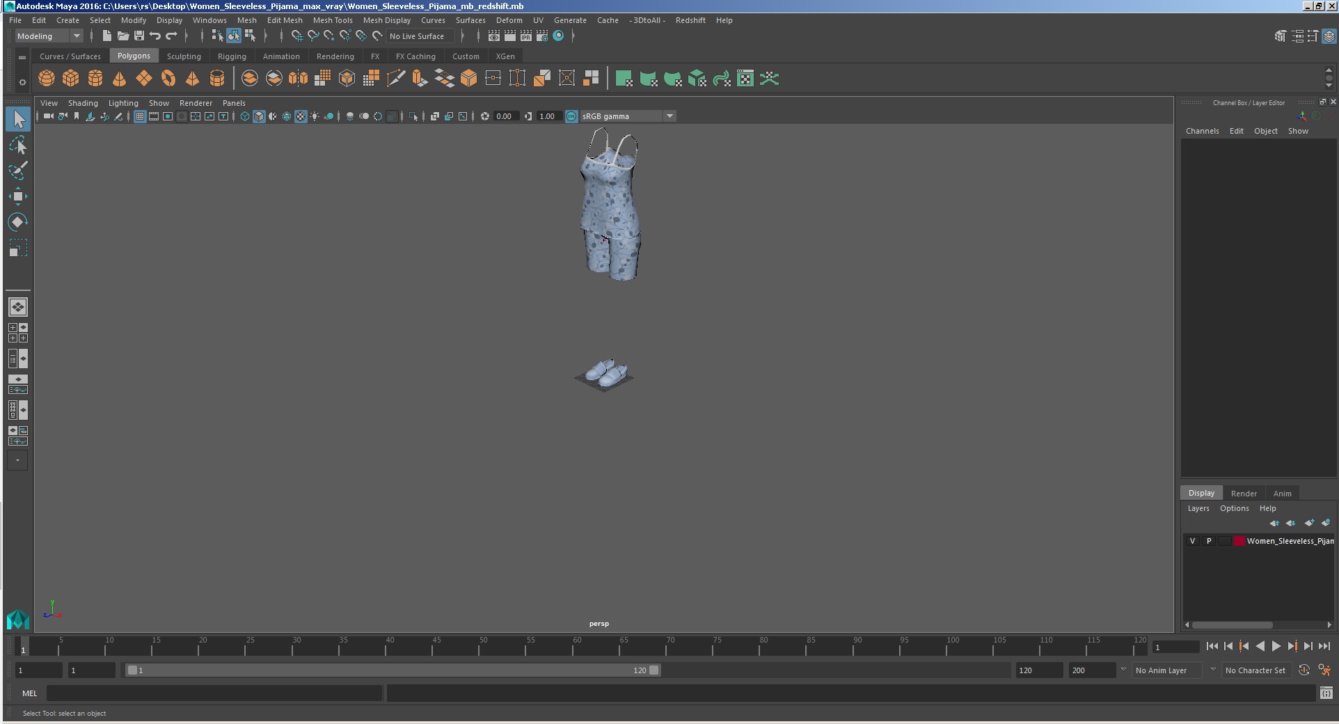1339x724 pixels.
Task: Click the Redo arrow icon
Action: point(171,36)
